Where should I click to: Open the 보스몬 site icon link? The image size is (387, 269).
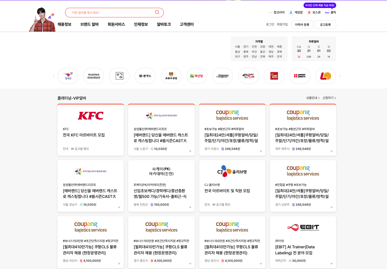(x=314, y=12)
